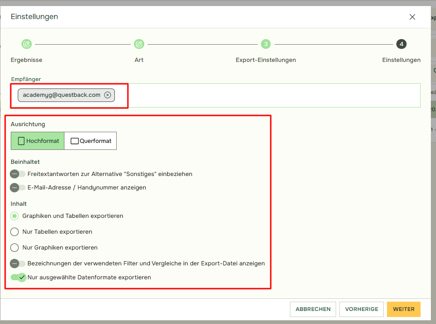This screenshot has height=324, width=436.
Task: Toggle E-Mail-Adresse / Handynummer anzeigen
Action: pos(18,188)
